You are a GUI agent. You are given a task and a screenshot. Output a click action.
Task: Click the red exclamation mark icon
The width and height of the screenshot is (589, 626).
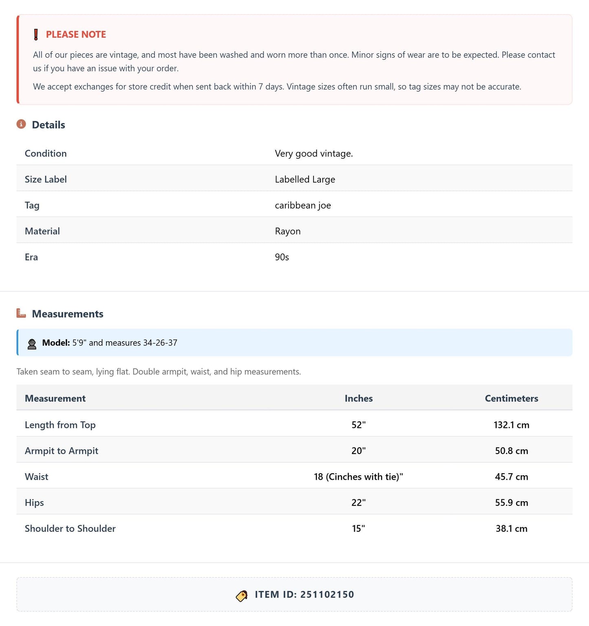(x=36, y=35)
